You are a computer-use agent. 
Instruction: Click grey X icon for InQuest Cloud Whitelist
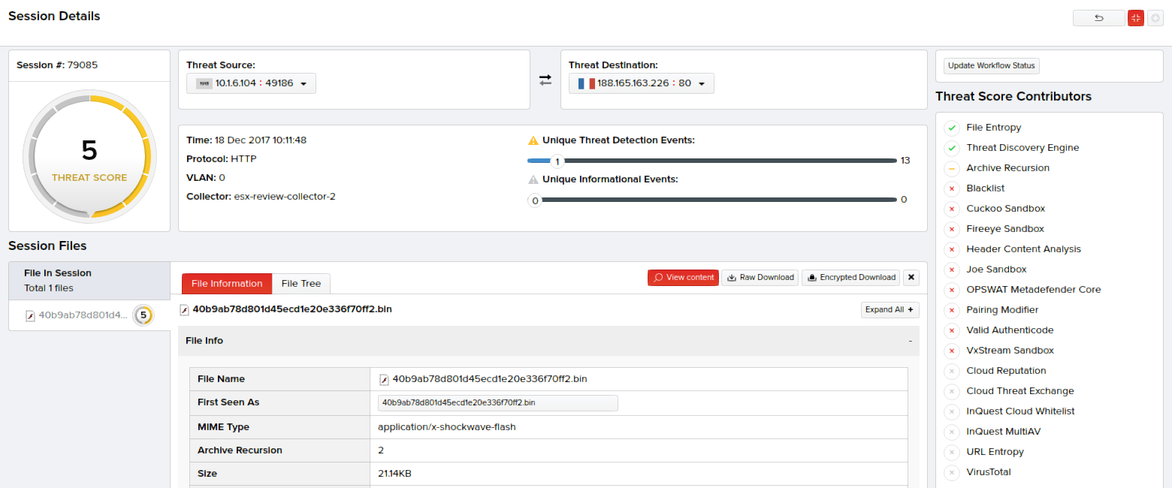(x=952, y=411)
